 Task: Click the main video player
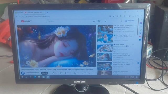pos(56,46)
